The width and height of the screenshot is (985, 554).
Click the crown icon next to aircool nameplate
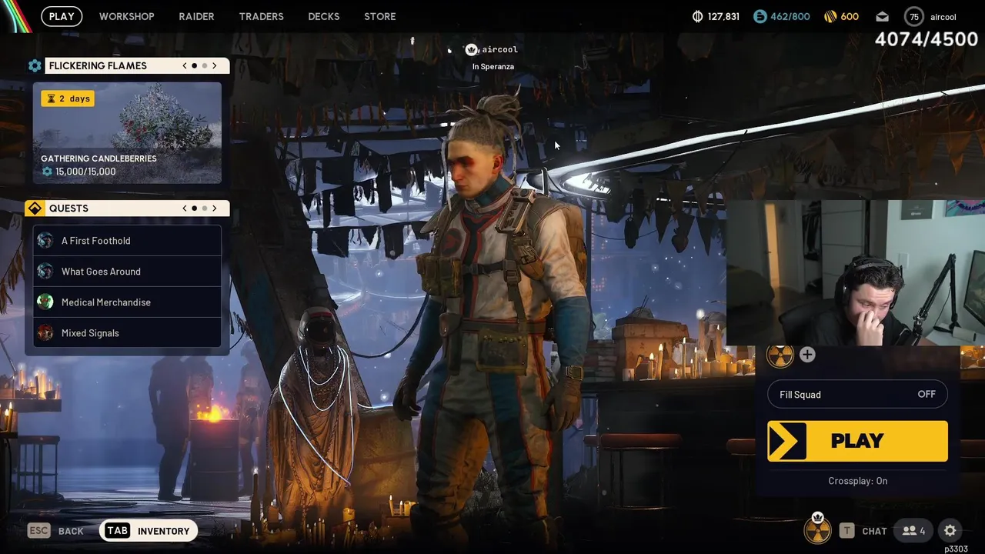pyautogui.click(x=472, y=49)
